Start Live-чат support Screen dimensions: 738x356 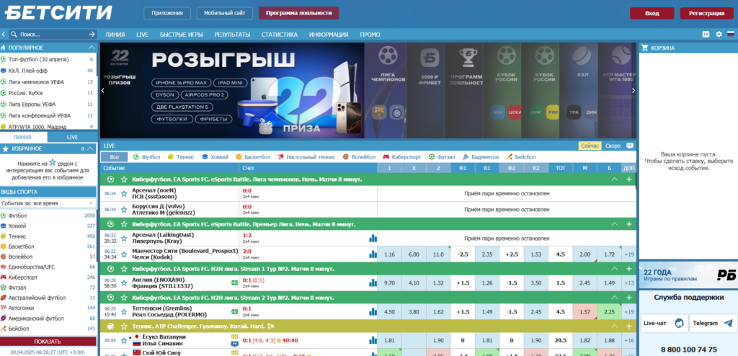click(664, 323)
